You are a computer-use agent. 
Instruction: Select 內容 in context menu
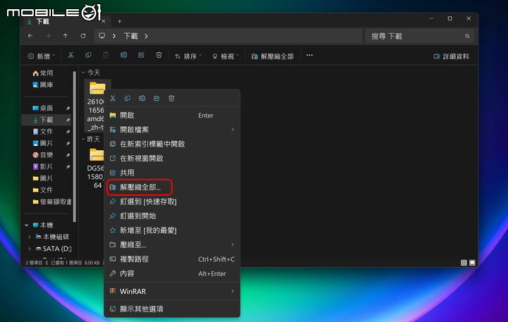[x=172, y=273]
